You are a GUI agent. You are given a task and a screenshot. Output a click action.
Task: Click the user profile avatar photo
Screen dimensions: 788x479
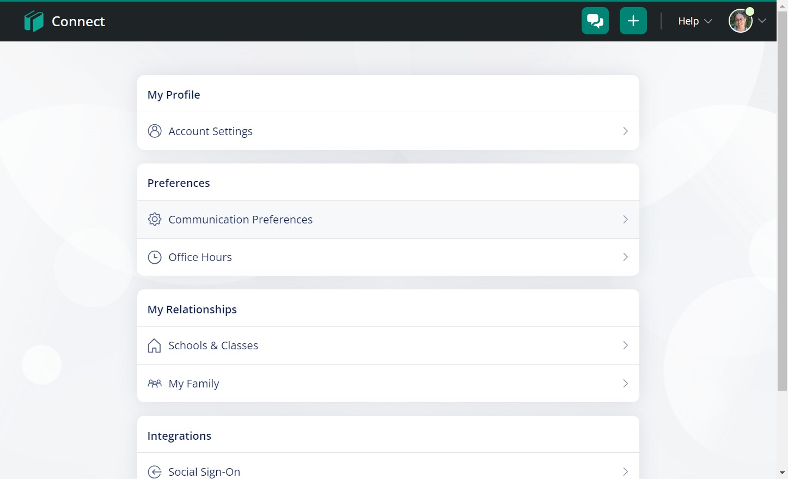click(740, 21)
